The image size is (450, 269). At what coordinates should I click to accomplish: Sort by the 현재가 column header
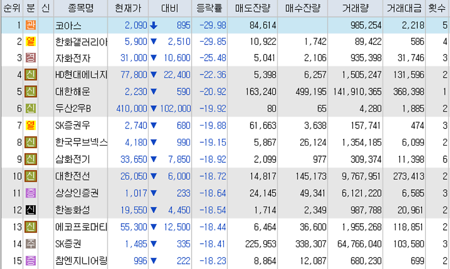128,8
